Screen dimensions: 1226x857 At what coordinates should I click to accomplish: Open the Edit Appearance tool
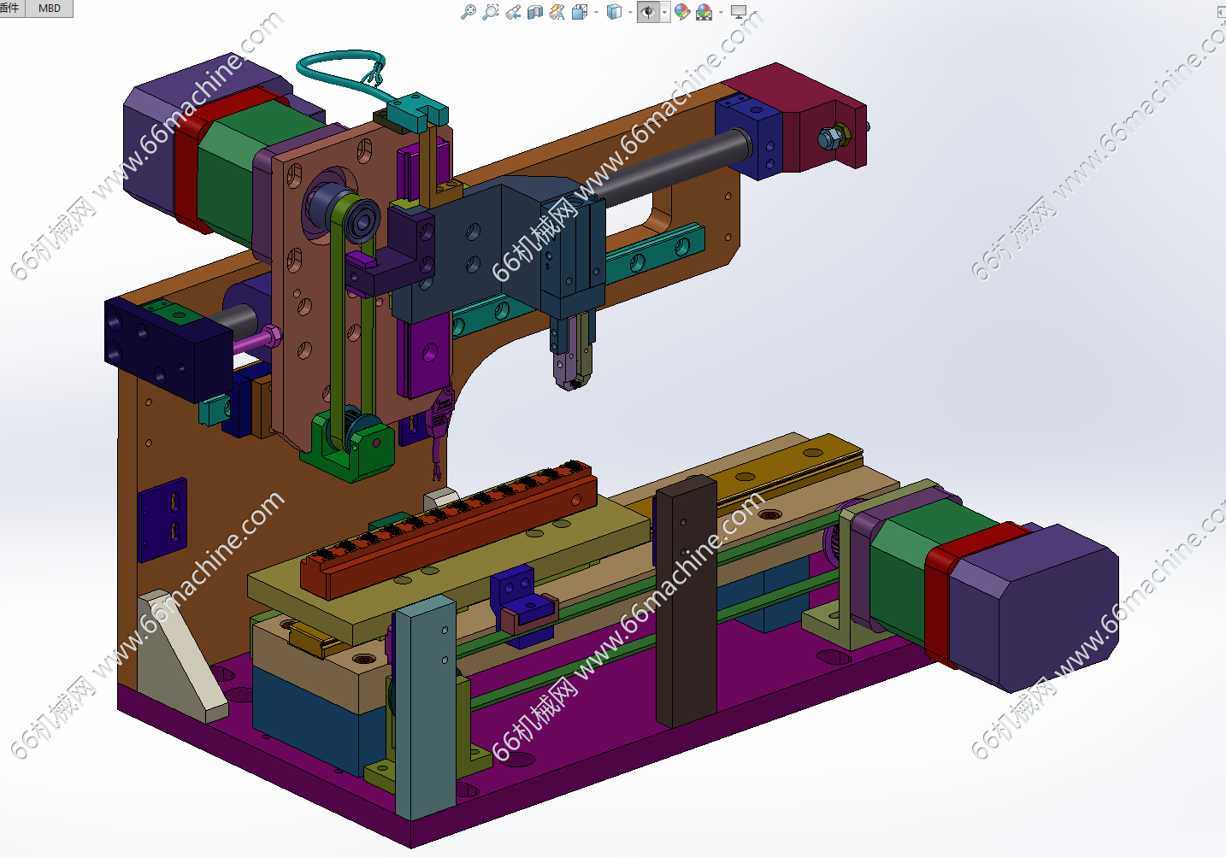point(681,12)
